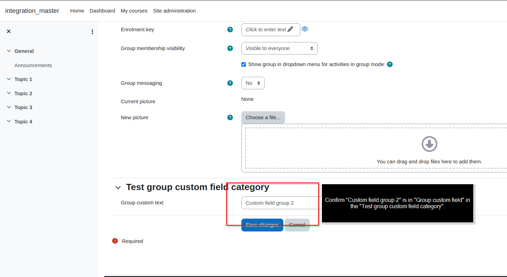Go to Home in top navigation

77,11
